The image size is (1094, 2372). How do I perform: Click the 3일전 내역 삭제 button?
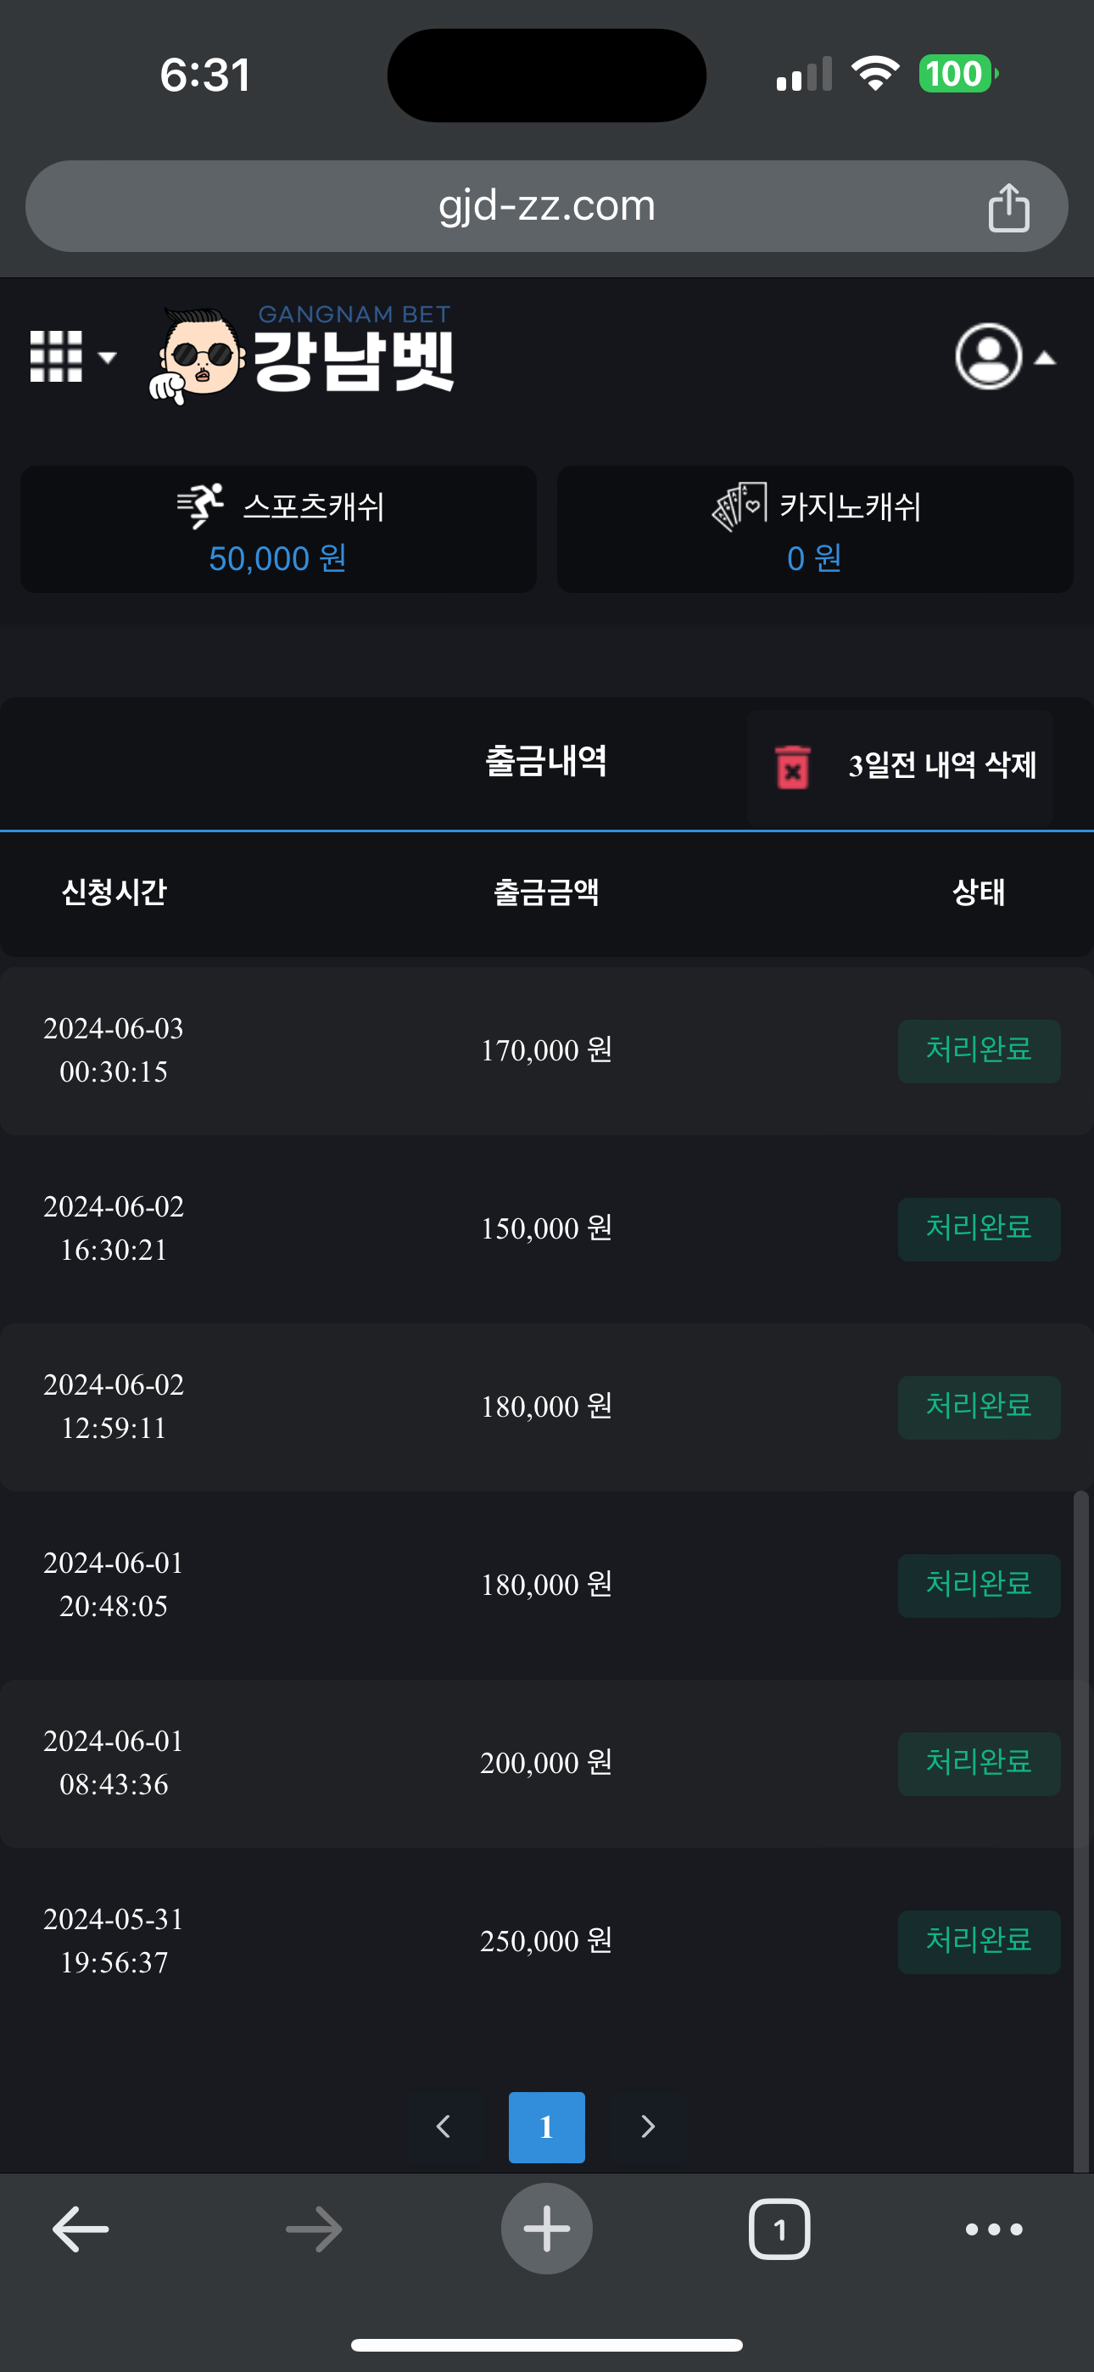tap(941, 765)
